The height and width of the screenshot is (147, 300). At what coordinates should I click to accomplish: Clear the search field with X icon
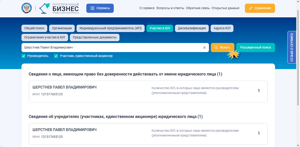pos(204,48)
